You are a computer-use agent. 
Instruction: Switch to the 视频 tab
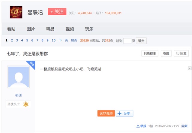[70, 29]
